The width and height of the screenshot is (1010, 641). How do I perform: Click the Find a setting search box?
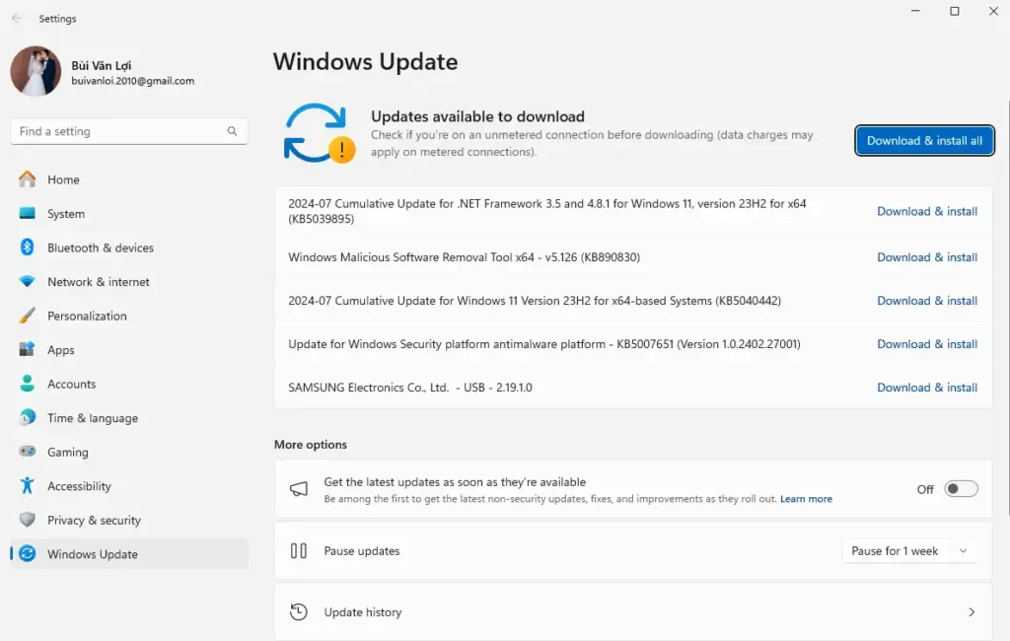click(128, 130)
